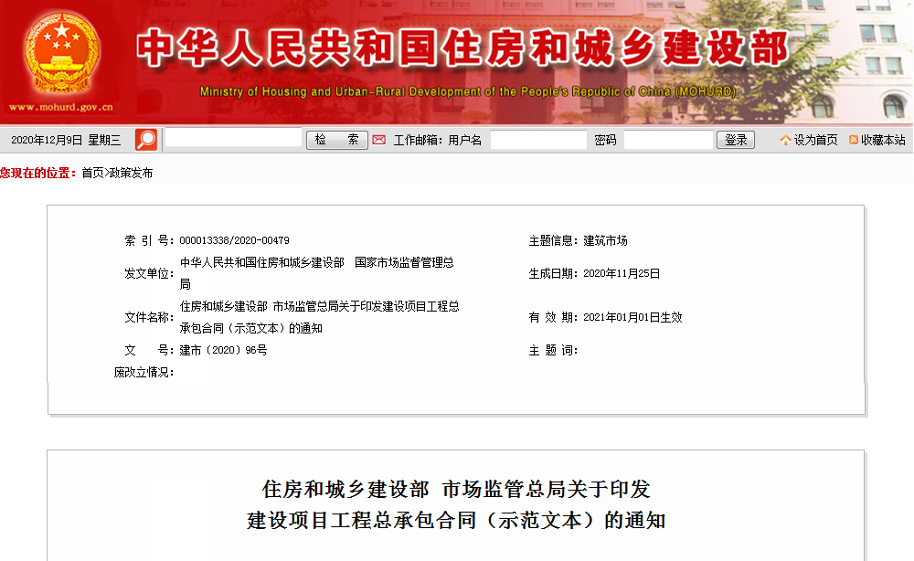Focus the search keyword input field
This screenshot has width=914, height=561.
tap(233, 138)
